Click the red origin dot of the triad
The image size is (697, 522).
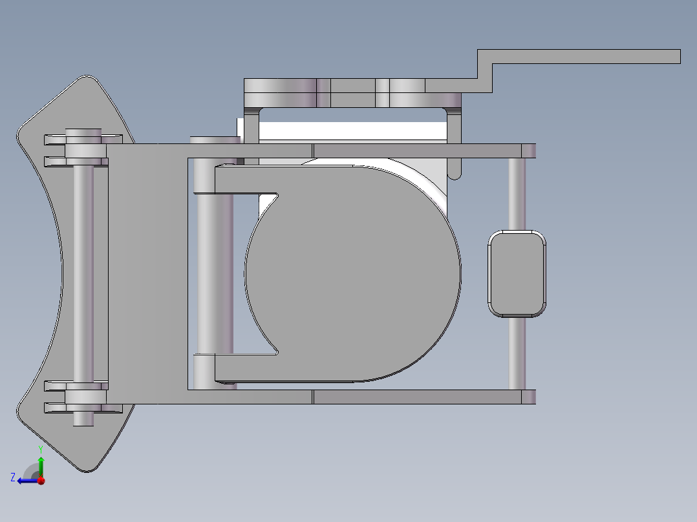[x=41, y=481]
